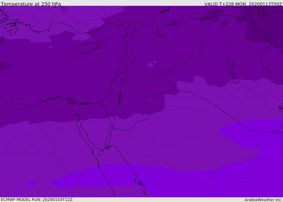Select the Dead Sea outline
Screen dimensions: 283x202
click(x=120, y=98)
